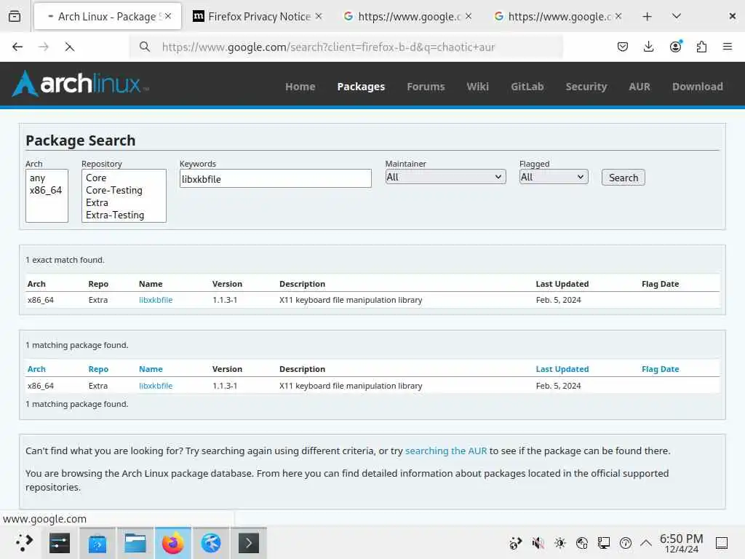
Task: Close the Firefox Privacy Notice tab
Action: pyautogui.click(x=319, y=16)
